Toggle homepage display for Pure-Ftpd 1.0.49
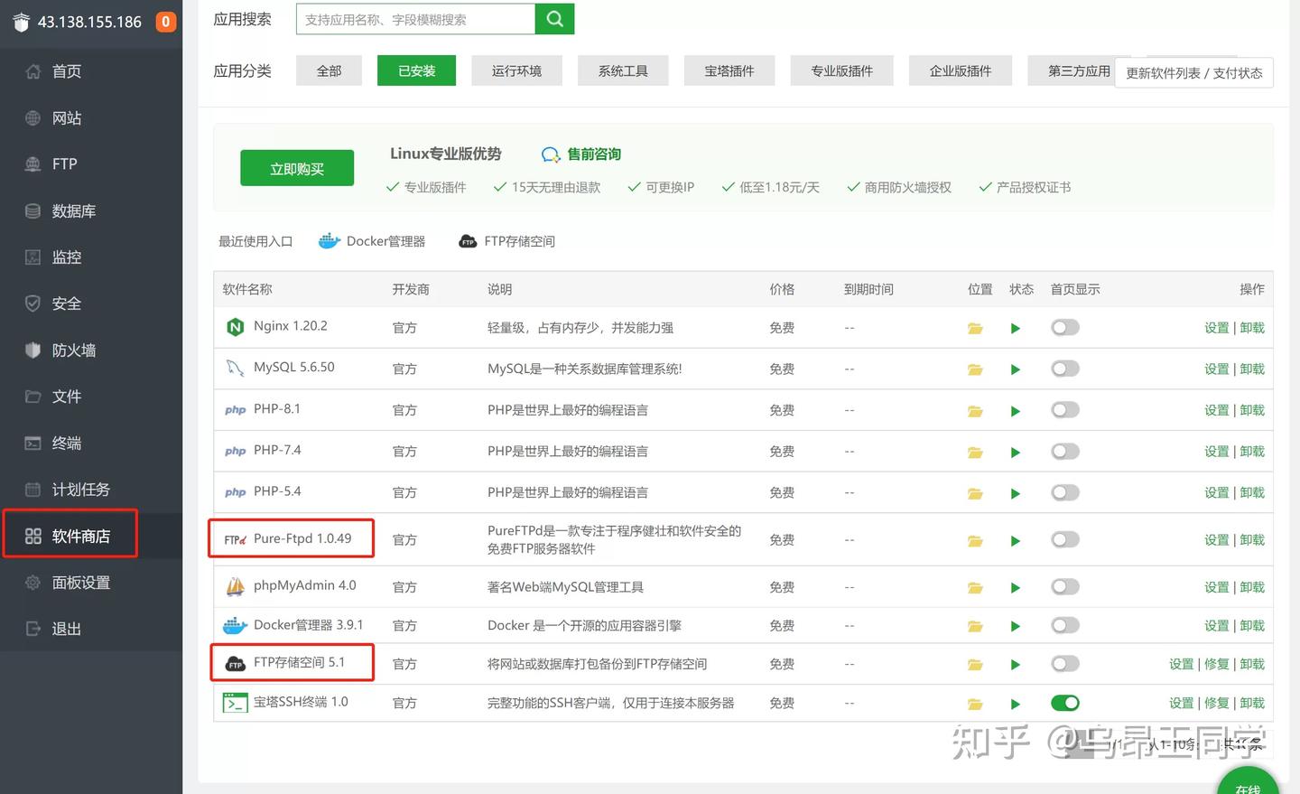This screenshot has width=1300, height=794. point(1065,540)
